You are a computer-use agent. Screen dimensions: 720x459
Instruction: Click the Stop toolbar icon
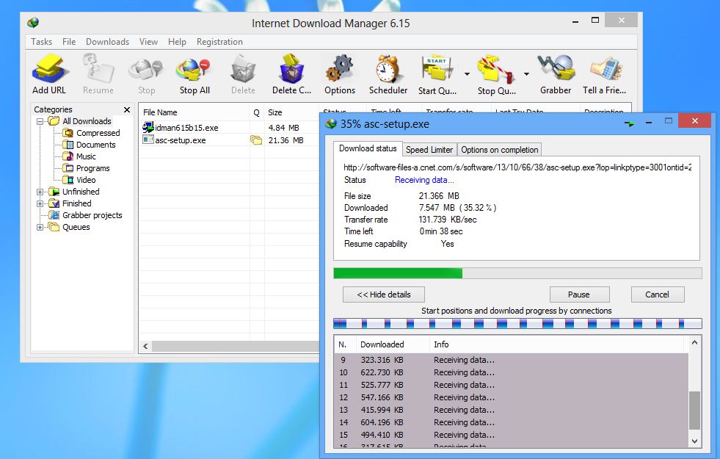pyautogui.click(x=147, y=69)
